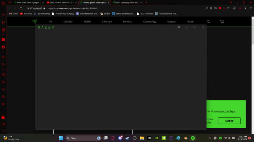
Task: Open Twitch in the Opera sidebar
Action: pyautogui.click(x=3, y=22)
